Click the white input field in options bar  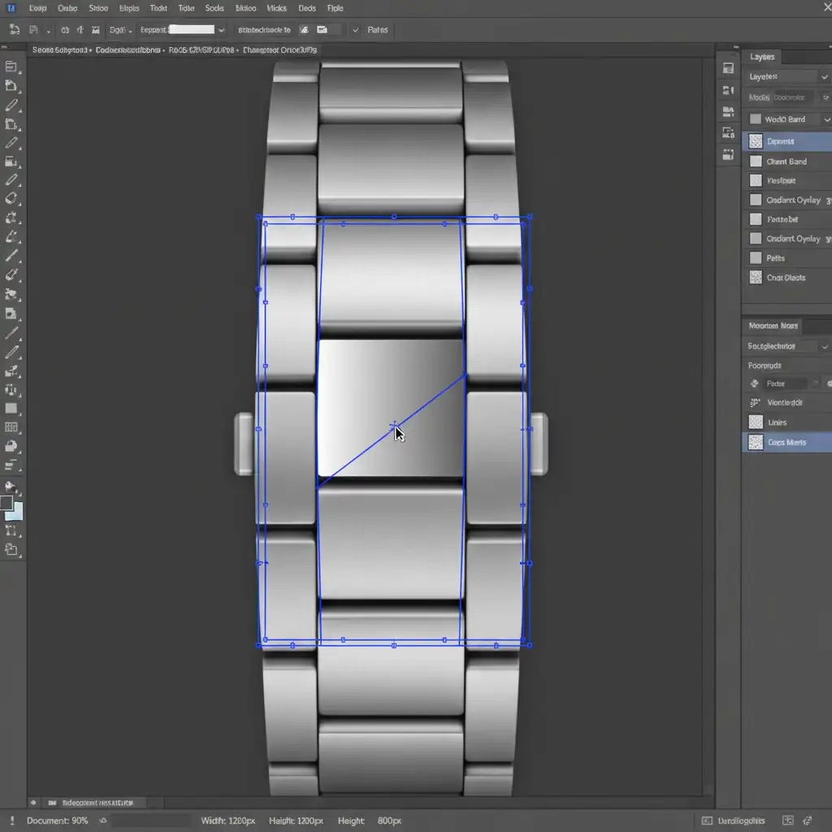[190, 30]
